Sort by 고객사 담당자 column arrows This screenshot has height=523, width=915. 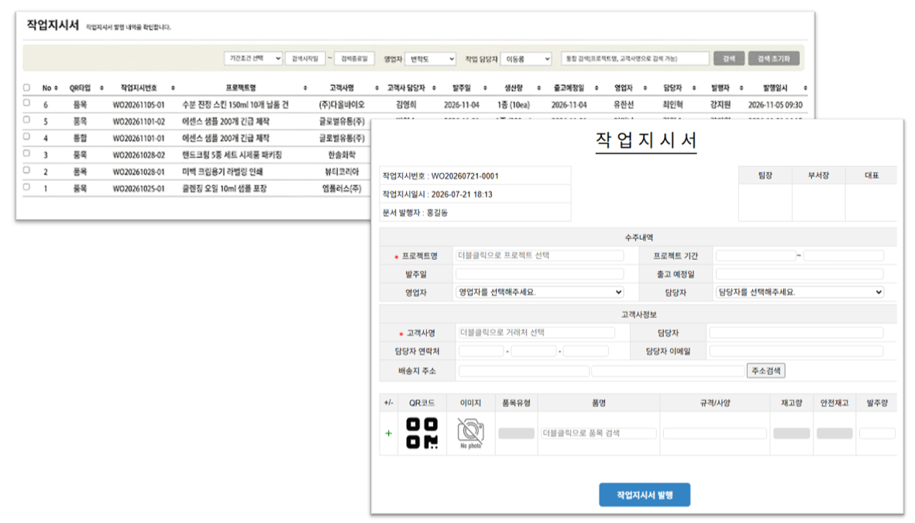click(x=434, y=88)
